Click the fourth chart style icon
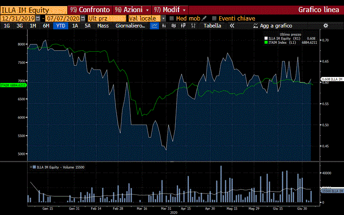 tap(183, 26)
